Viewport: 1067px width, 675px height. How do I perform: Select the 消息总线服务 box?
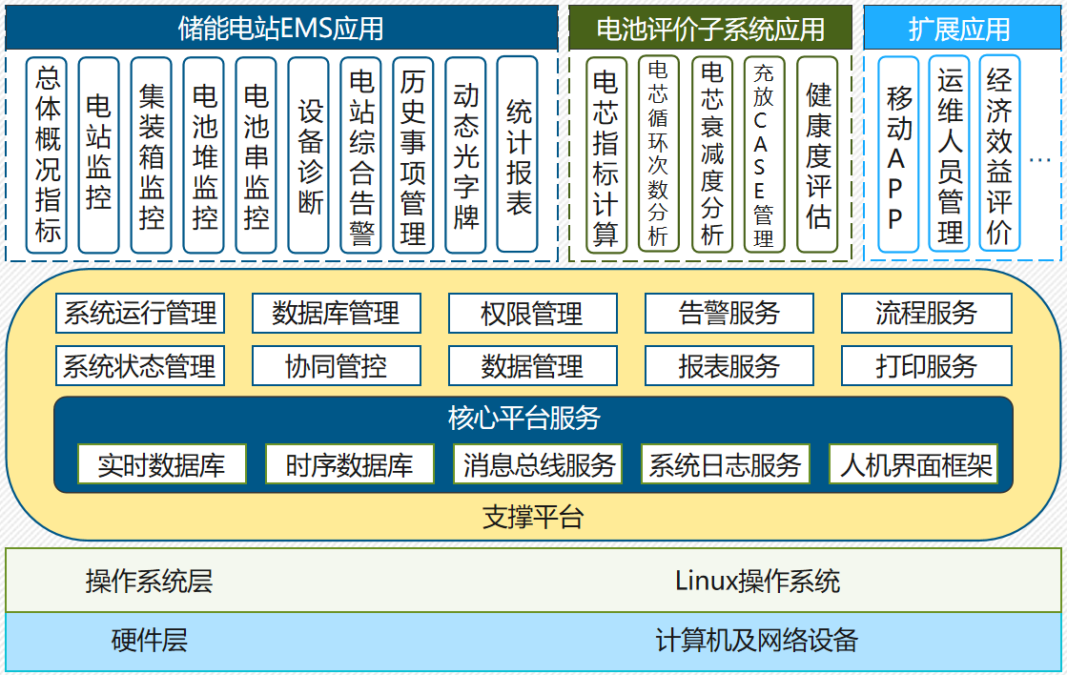[x=538, y=464]
